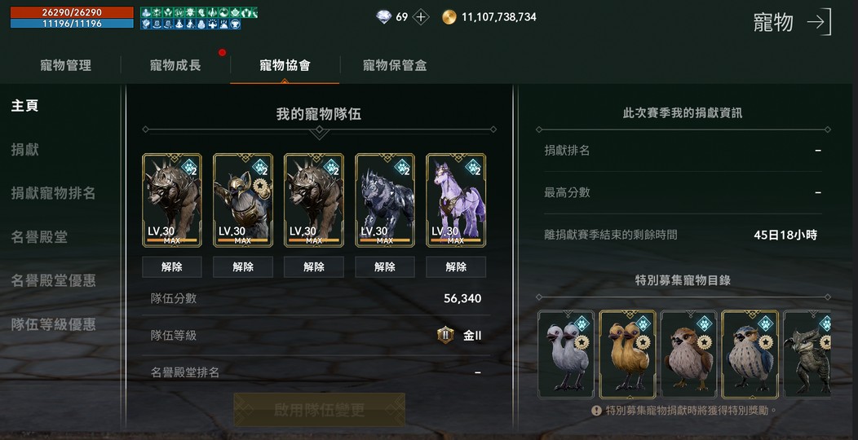The image size is (858, 440).
Task: Switch to the 寵物管理 tab
Action: pos(66,65)
